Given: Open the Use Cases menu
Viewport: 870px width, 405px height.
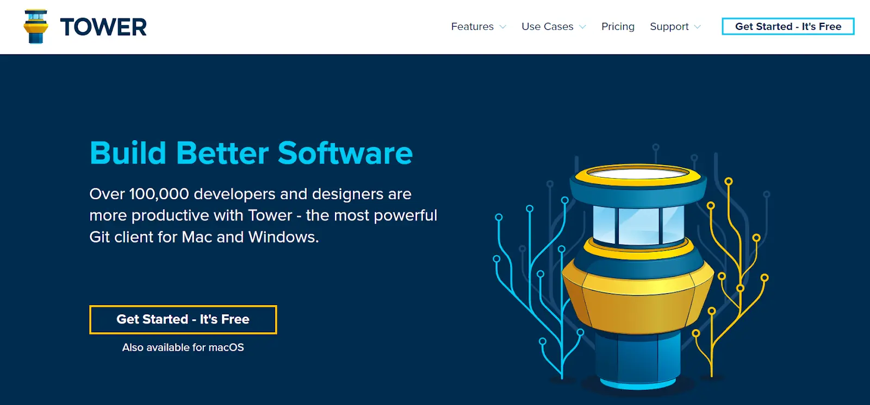Looking at the screenshot, I should click(547, 27).
